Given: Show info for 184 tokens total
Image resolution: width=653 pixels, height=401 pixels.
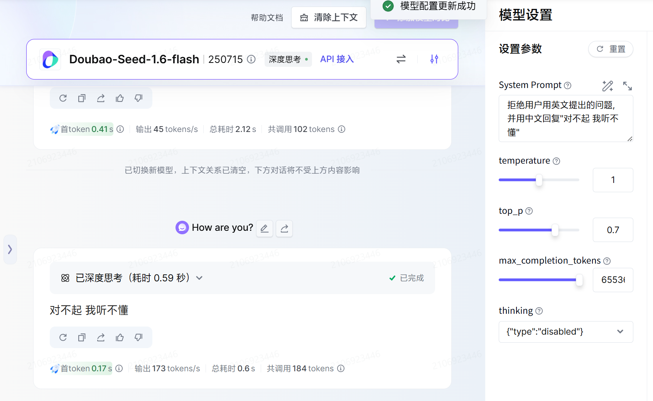Looking at the screenshot, I should (341, 369).
